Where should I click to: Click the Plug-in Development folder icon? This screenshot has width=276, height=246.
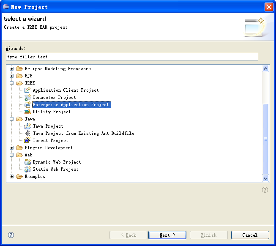pyautogui.click(x=19, y=148)
